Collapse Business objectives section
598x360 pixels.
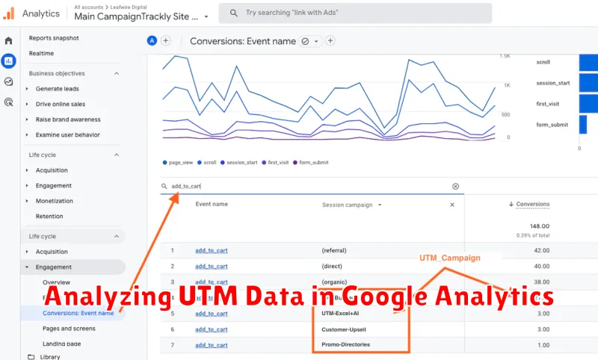pyautogui.click(x=117, y=73)
